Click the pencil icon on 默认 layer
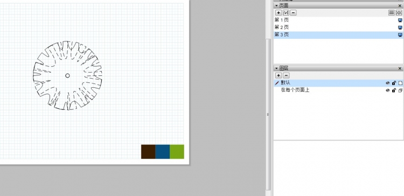The image size is (404, 196). (x=277, y=83)
